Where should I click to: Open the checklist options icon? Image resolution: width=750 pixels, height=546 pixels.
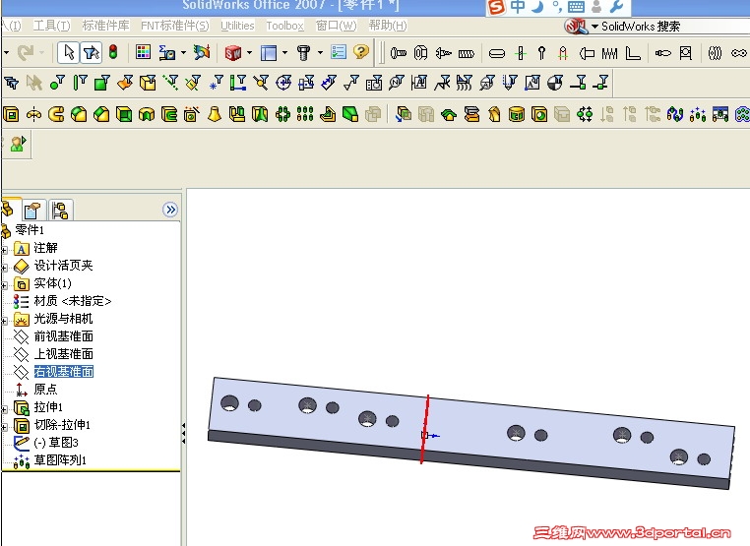coord(339,52)
